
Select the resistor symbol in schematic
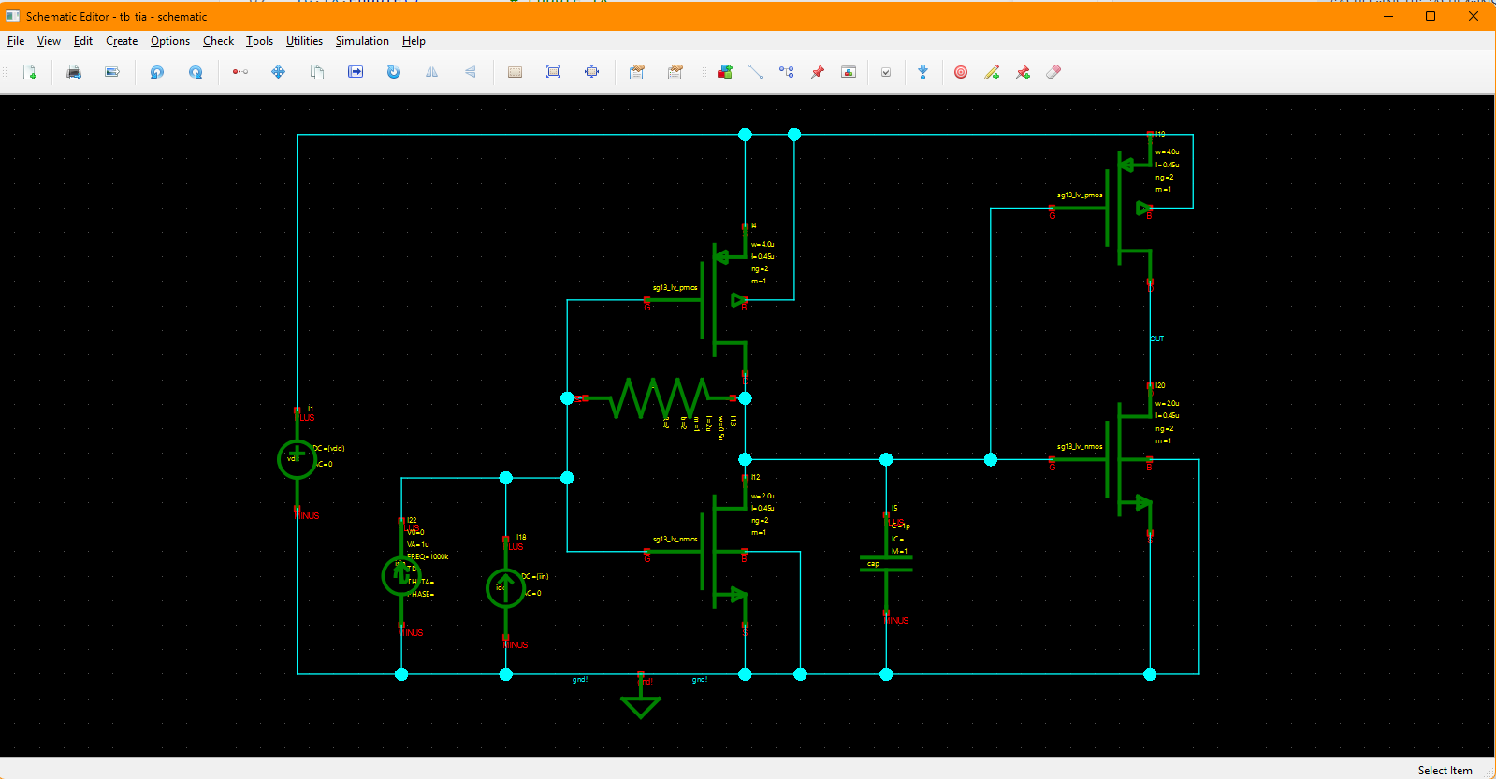[659, 398]
